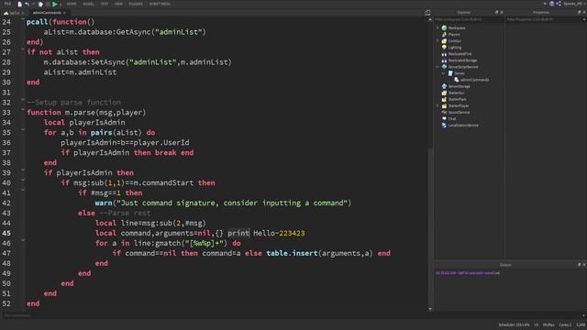The image size is (587, 330).
Task: Select the Chat icon in Explorer
Action: 444,119
